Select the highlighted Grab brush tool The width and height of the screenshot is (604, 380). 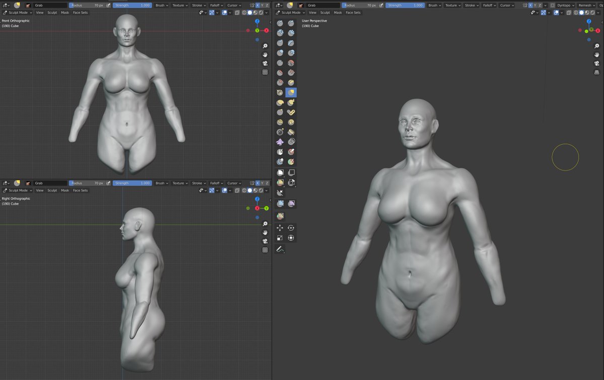(x=291, y=92)
